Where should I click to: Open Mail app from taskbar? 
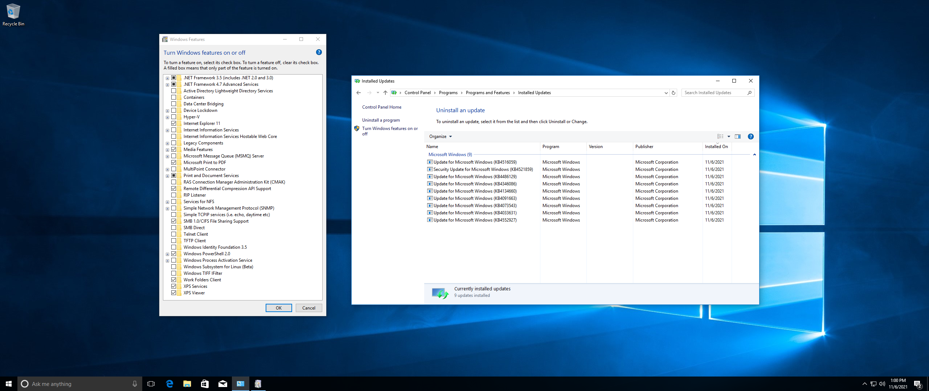click(223, 384)
